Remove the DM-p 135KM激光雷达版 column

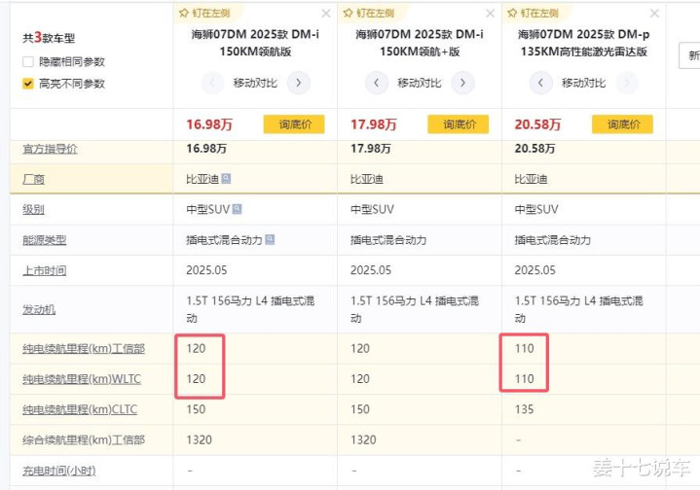(654, 14)
